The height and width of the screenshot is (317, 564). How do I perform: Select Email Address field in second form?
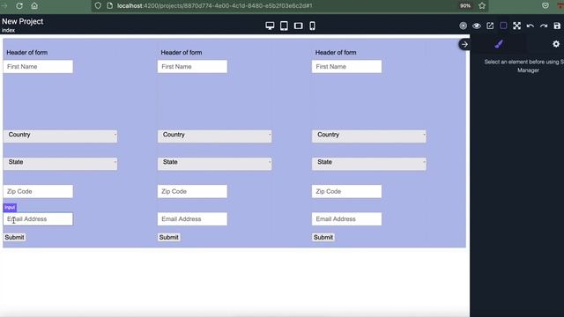[x=192, y=219]
